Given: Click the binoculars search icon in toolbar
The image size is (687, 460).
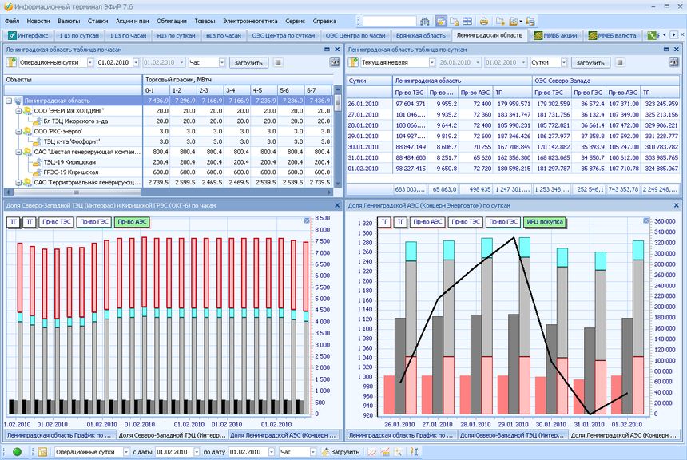Looking at the screenshot, I should (x=425, y=21).
